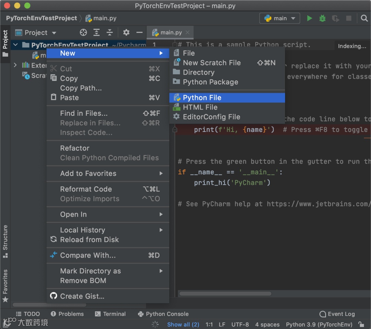Expand all items in Project panel
Screen dimensions: 371x329
pyautogui.click(x=97, y=33)
